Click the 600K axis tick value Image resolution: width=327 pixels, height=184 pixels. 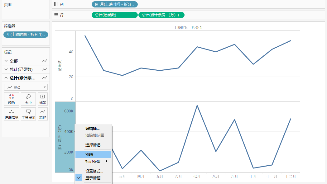[69, 111]
